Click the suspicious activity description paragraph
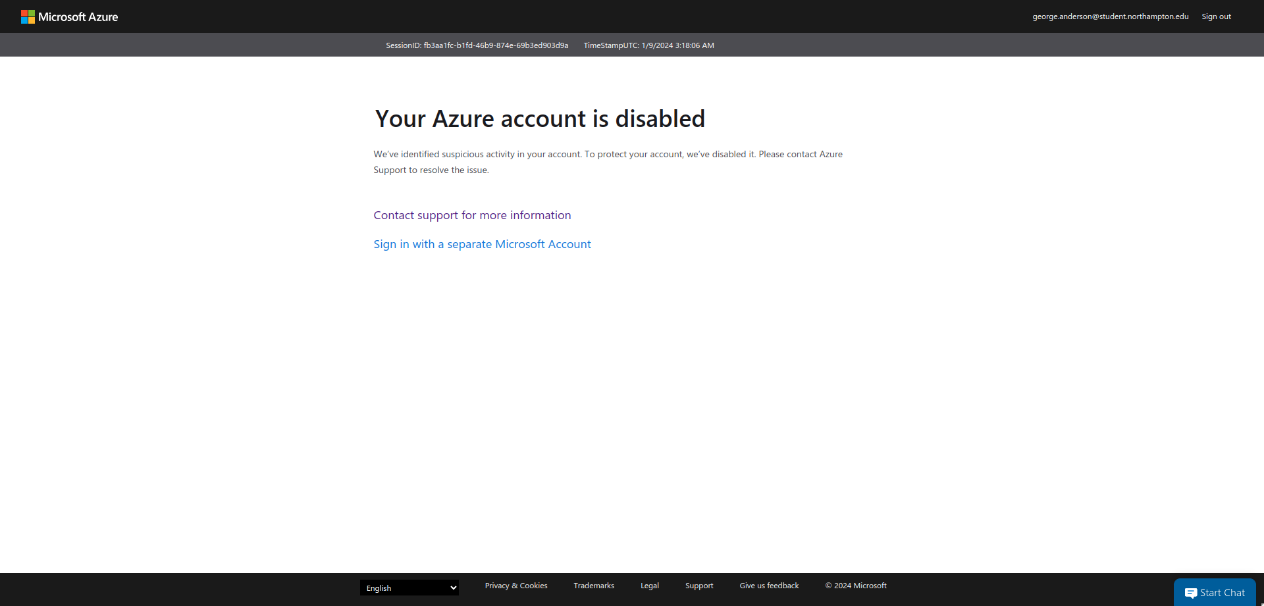Image resolution: width=1264 pixels, height=606 pixels. click(608, 161)
